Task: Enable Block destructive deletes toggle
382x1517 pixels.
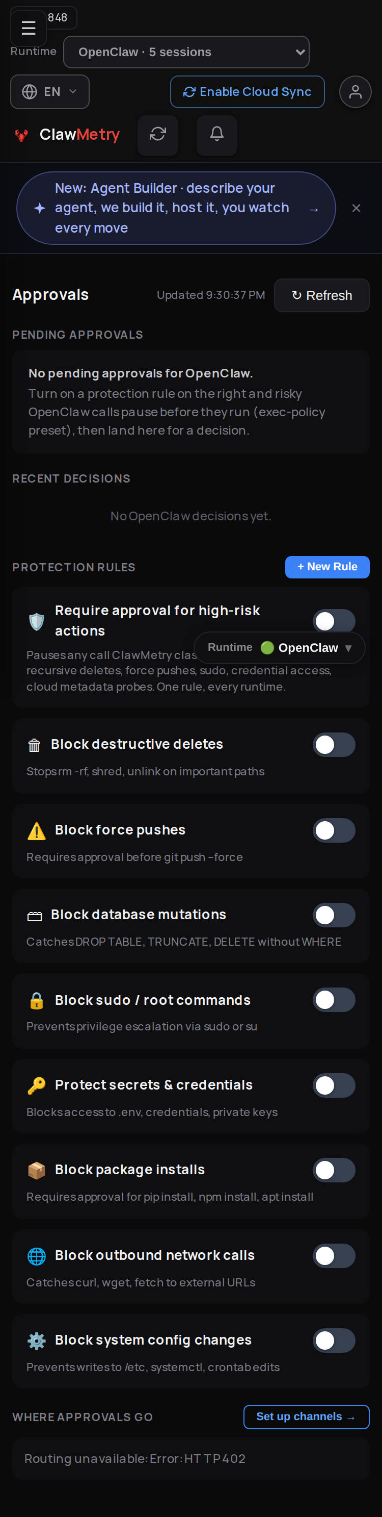Action: point(334,744)
